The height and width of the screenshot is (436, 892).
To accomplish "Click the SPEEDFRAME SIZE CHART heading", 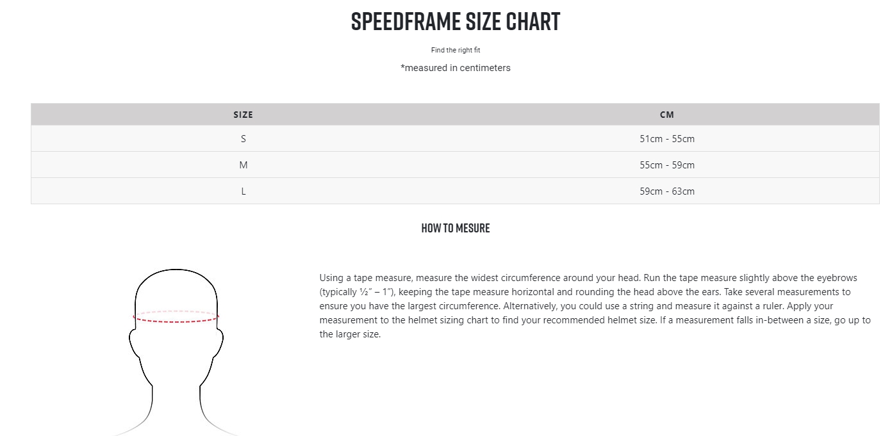I will tap(456, 22).
